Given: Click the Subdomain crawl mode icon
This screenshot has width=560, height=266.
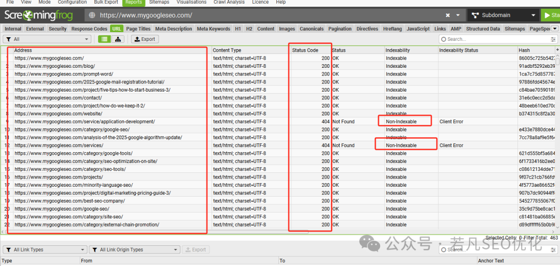Looking at the screenshot, I should coord(475,16).
